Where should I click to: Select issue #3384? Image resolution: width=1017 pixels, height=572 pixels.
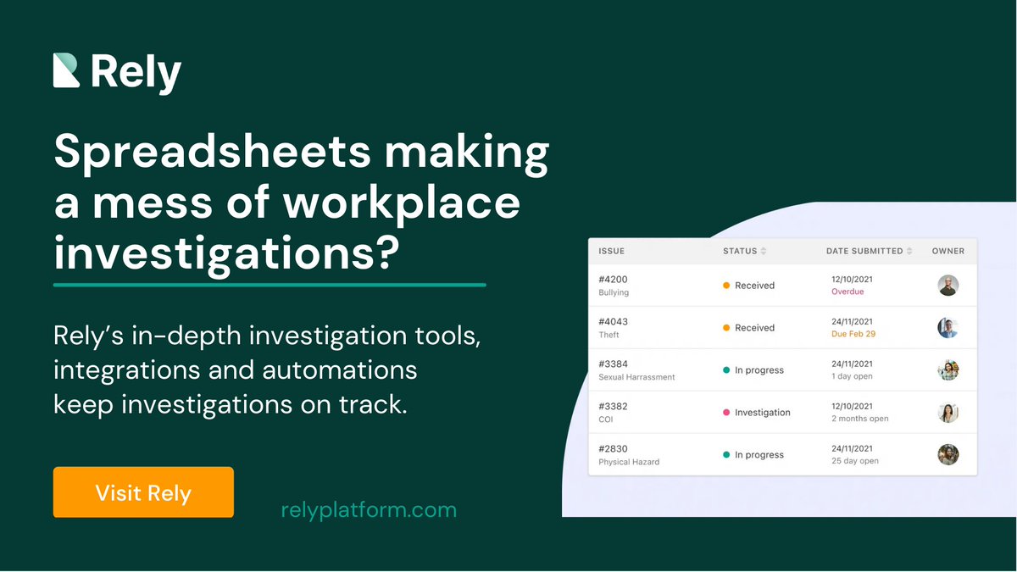click(613, 364)
